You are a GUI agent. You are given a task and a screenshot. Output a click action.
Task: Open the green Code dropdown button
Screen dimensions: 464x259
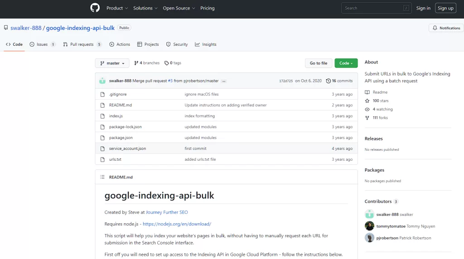[x=346, y=63]
